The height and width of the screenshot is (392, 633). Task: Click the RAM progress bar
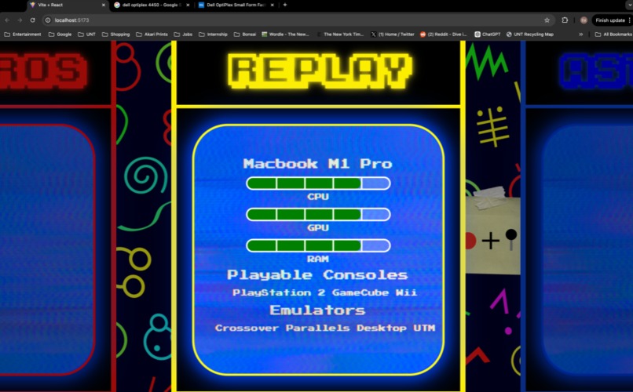[318, 245]
